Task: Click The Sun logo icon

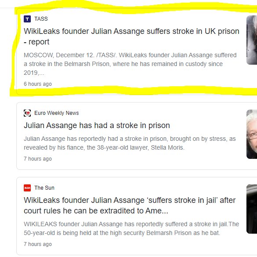Action: pos(27,188)
